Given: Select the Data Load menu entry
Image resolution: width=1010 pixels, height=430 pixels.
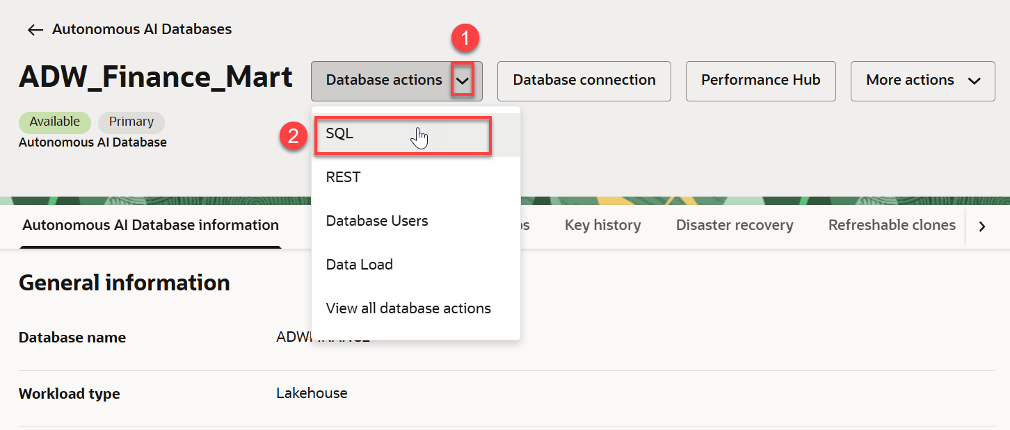Looking at the screenshot, I should (x=360, y=265).
